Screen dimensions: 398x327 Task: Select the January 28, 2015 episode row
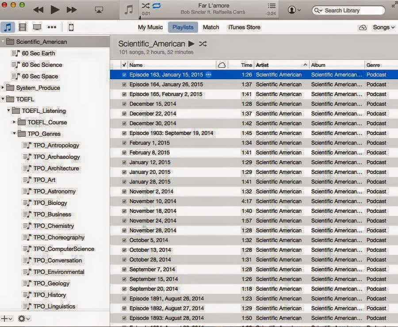click(x=254, y=182)
